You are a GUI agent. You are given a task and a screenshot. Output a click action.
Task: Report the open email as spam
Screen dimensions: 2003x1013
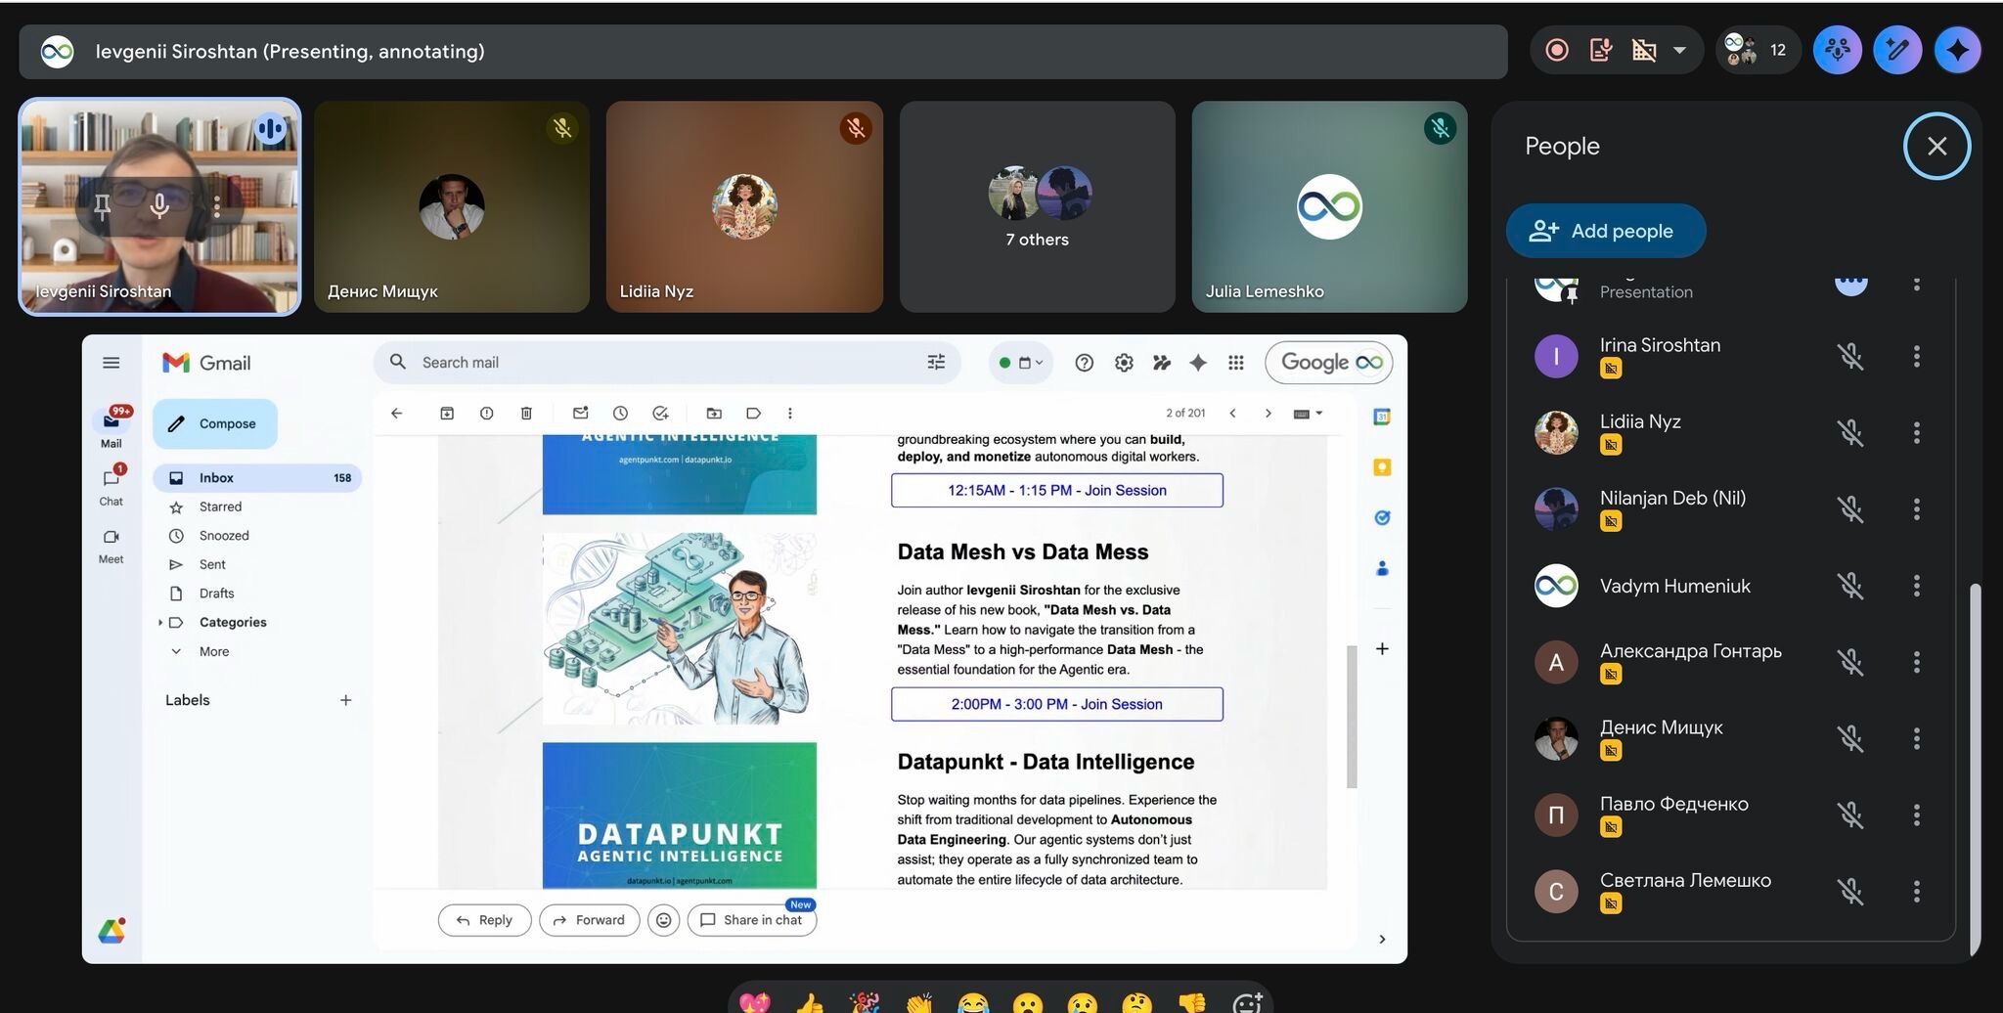(486, 414)
